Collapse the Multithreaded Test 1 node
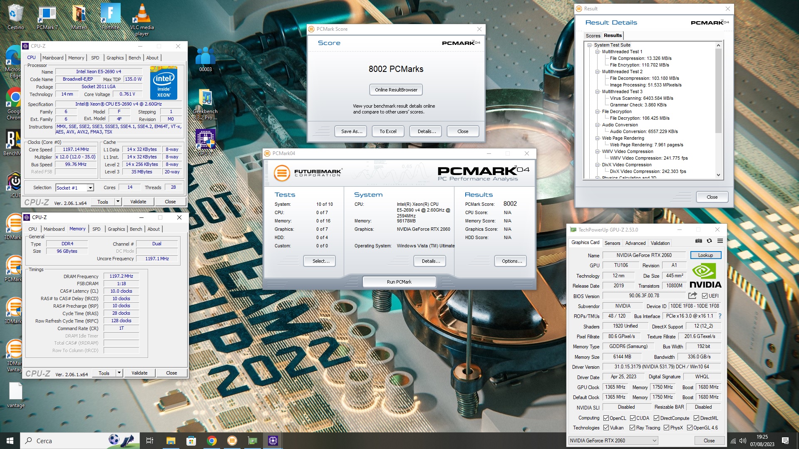This screenshot has height=449, width=799. pos(598,52)
